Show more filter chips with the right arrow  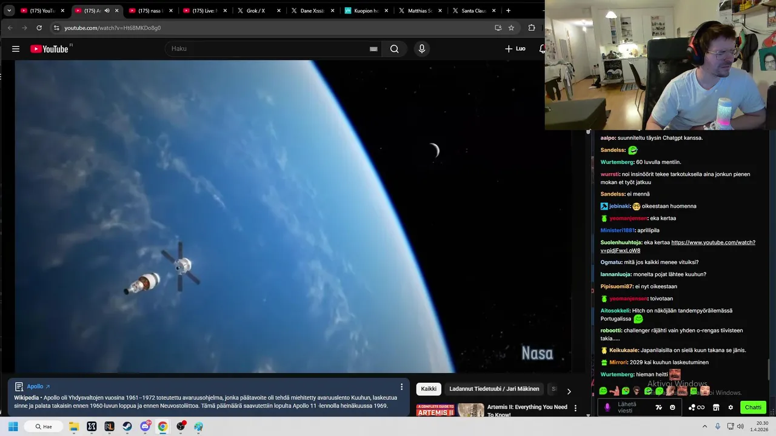(569, 391)
